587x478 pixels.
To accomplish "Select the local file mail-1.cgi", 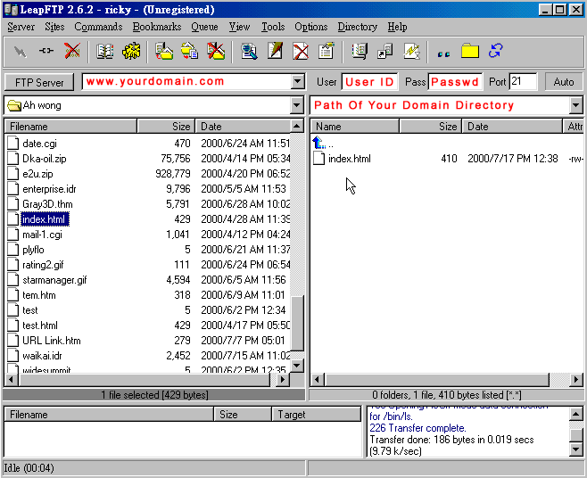I will click(x=42, y=235).
